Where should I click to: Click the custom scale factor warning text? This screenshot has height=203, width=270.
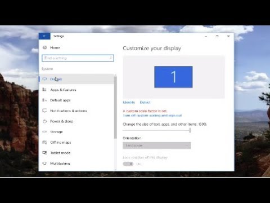pyautogui.click(x=145, y=111)
